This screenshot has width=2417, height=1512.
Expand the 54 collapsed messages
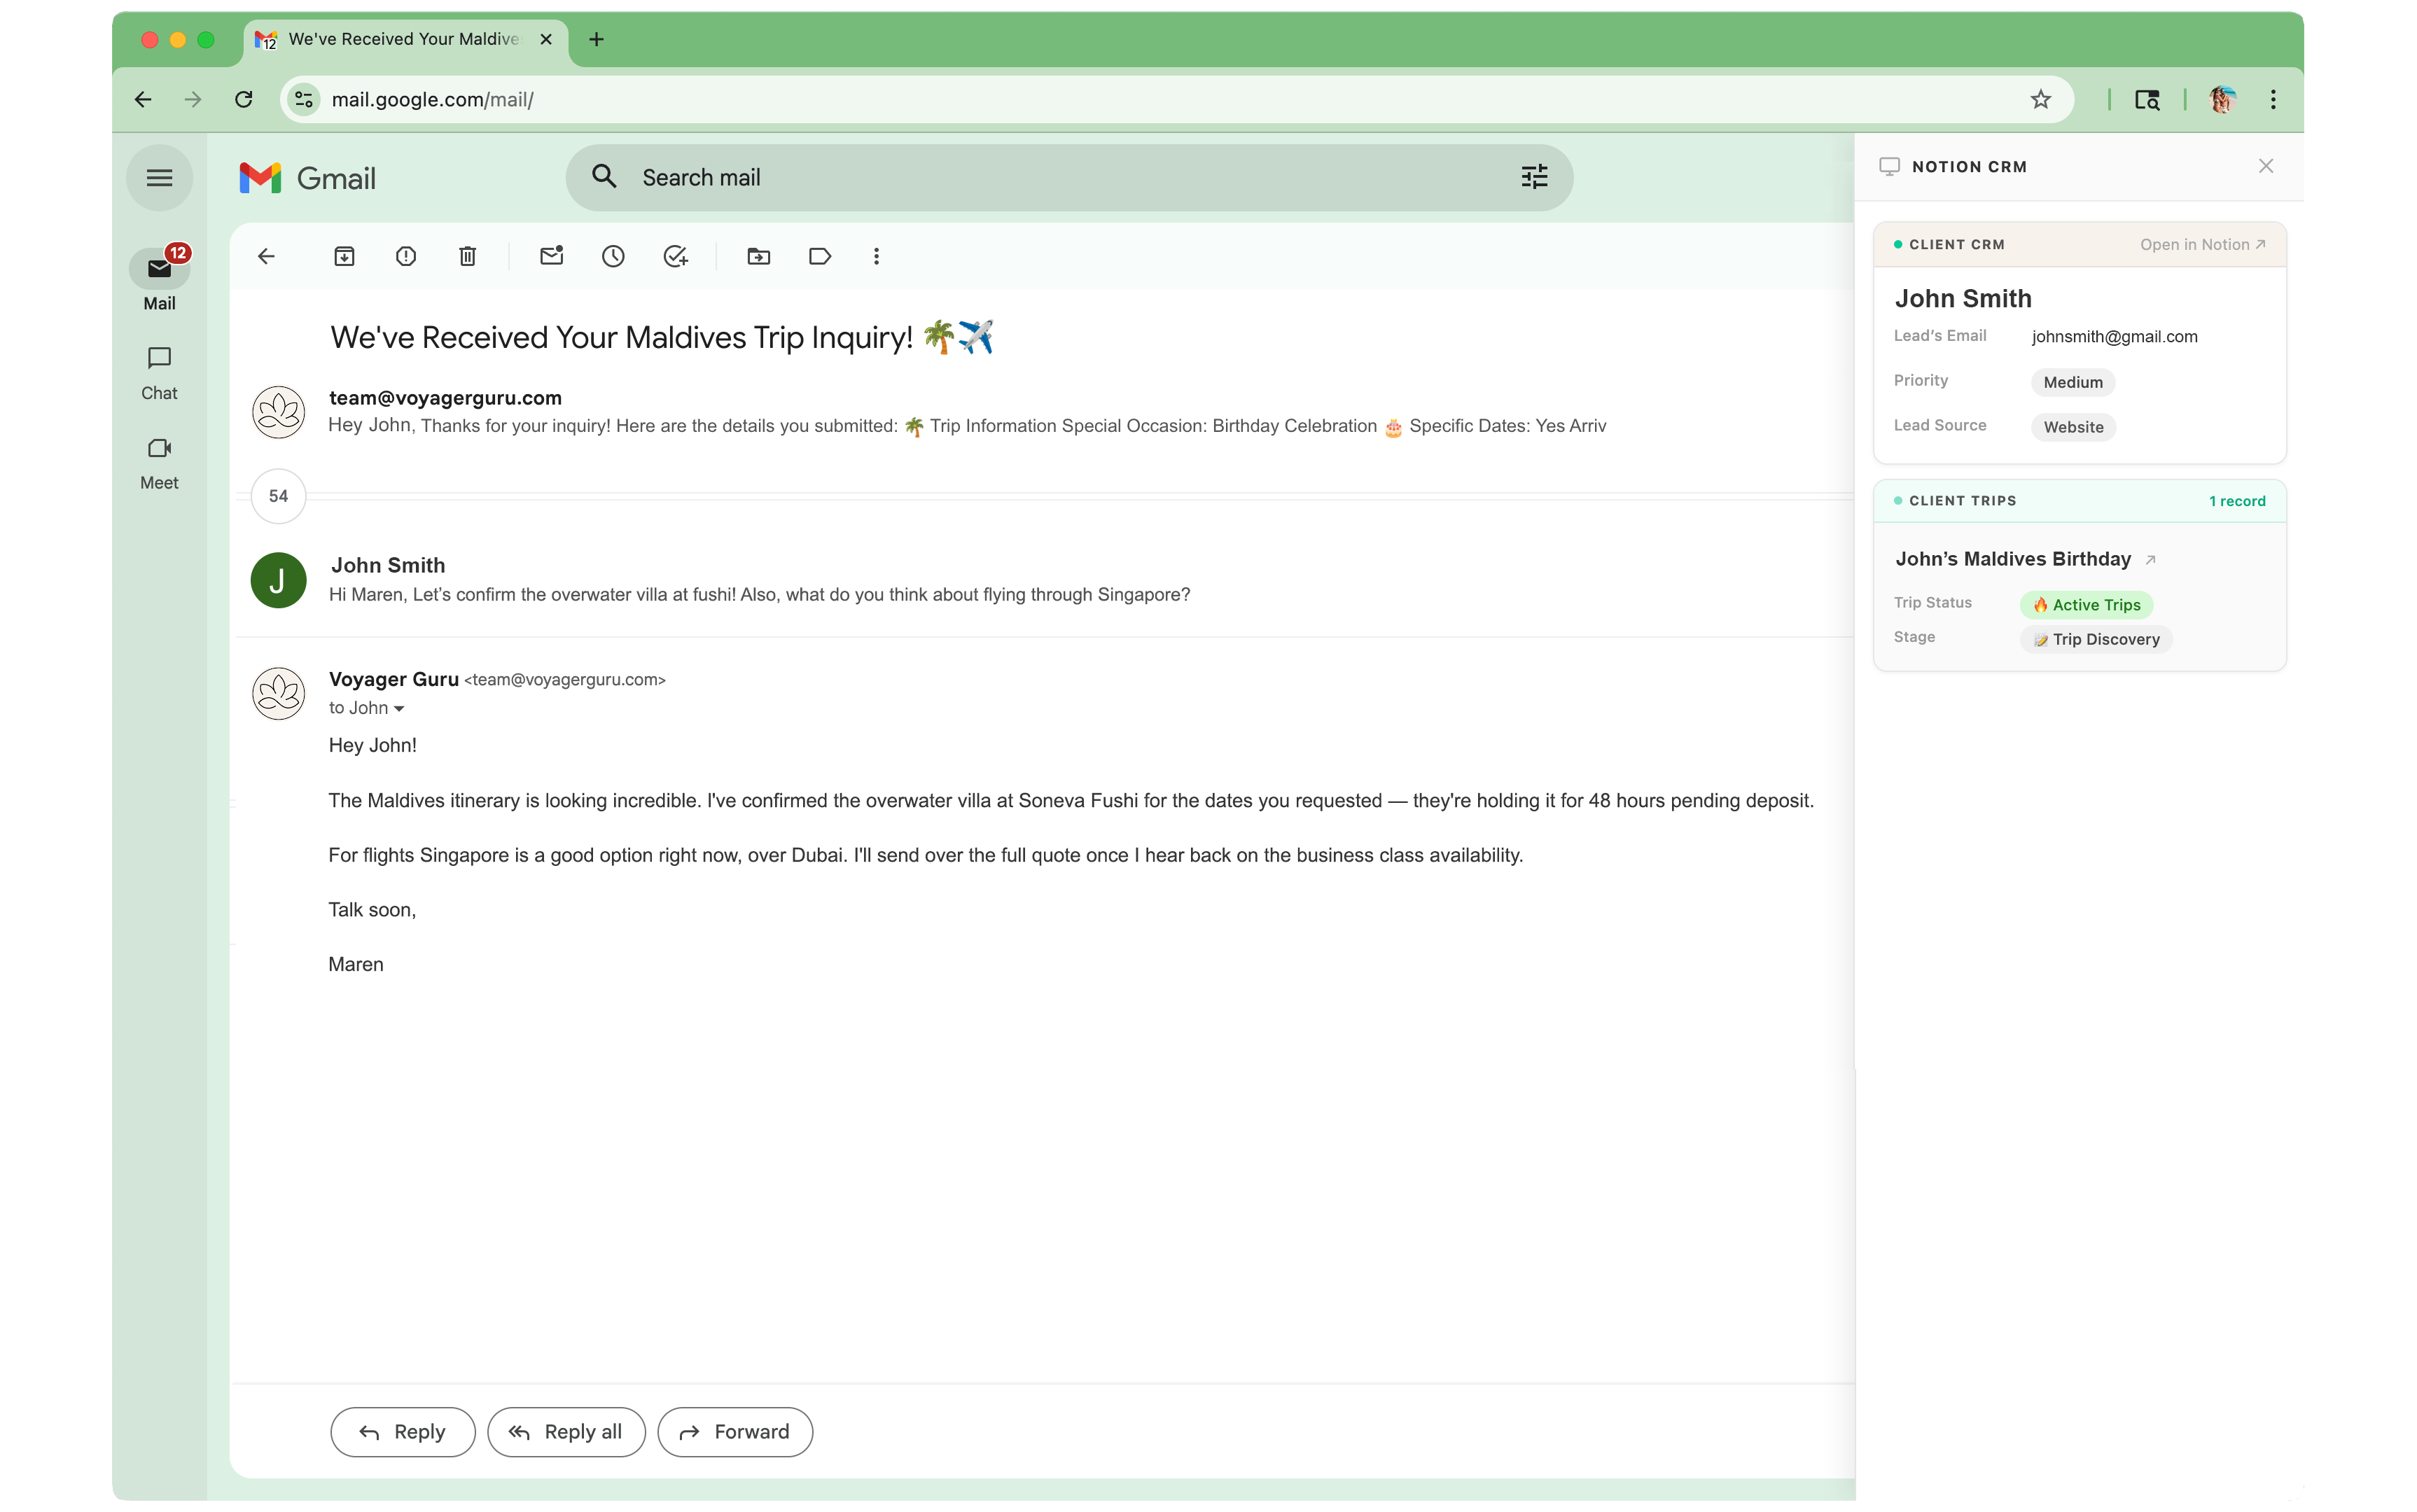277,495
